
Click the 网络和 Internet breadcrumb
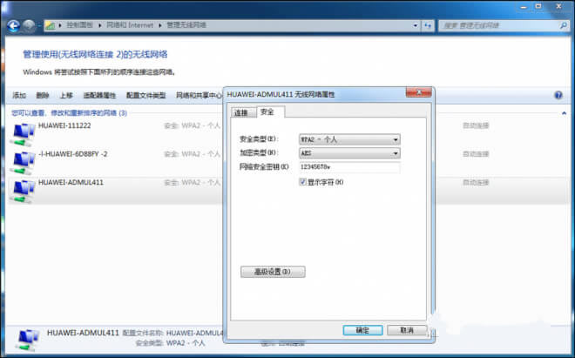(130, 25)
